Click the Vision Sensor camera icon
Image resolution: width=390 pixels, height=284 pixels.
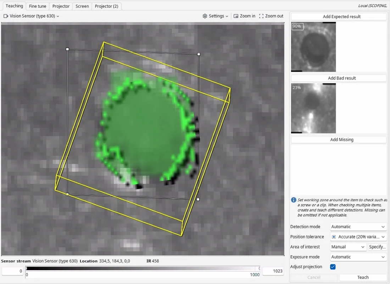6,16
